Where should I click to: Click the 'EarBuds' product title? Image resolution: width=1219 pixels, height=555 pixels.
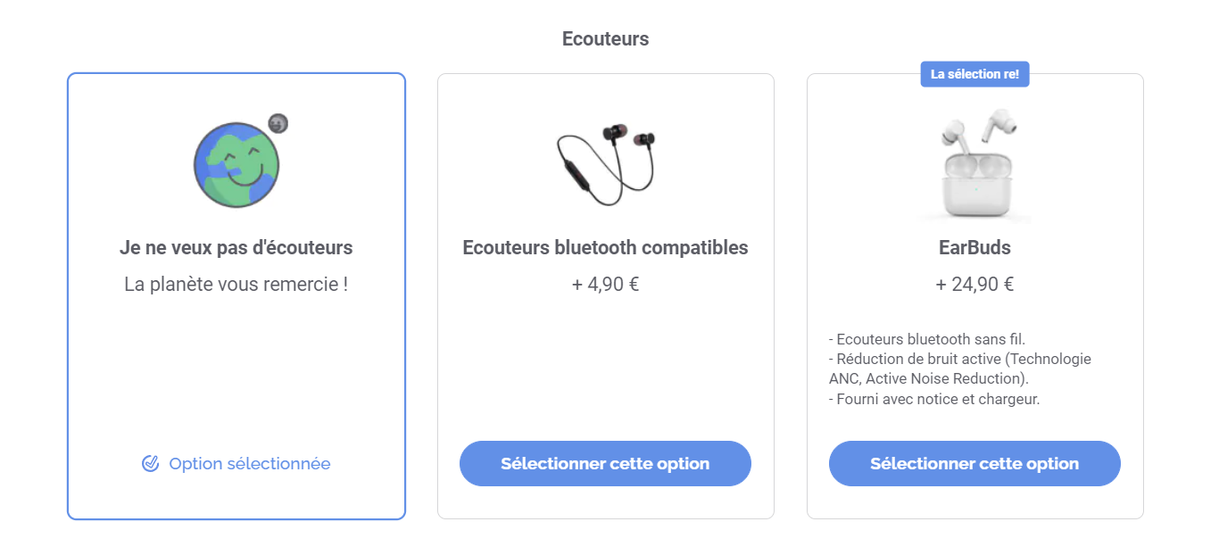click(x=974, y=248)
